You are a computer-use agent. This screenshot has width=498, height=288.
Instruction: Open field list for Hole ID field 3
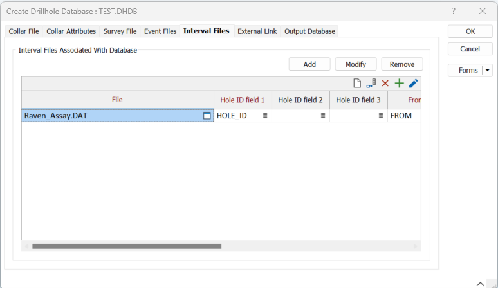[x=381, y=116]
